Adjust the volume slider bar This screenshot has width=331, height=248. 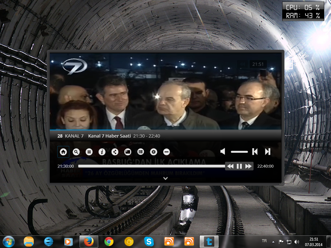click(239, 151)
